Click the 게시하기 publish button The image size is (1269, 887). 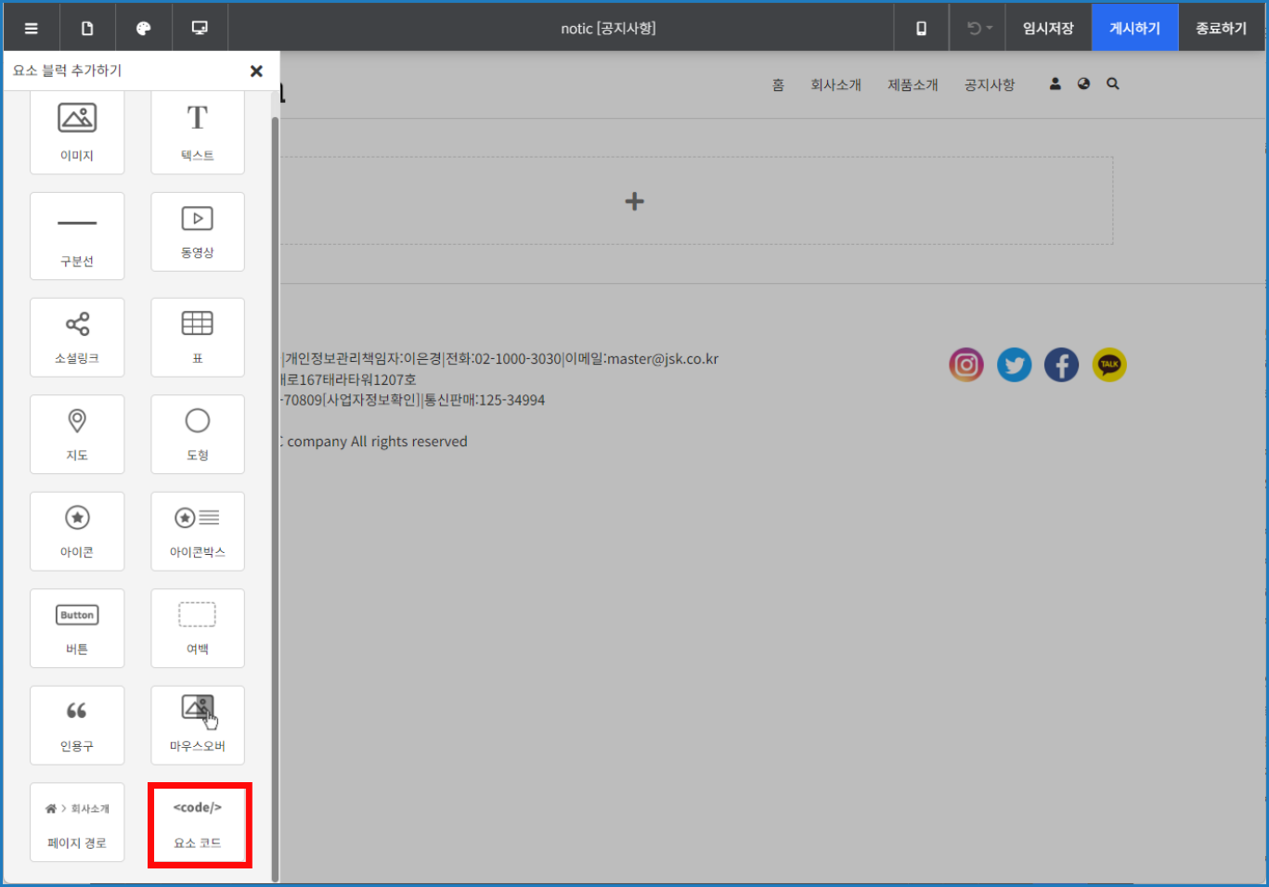coord(1134,28)
